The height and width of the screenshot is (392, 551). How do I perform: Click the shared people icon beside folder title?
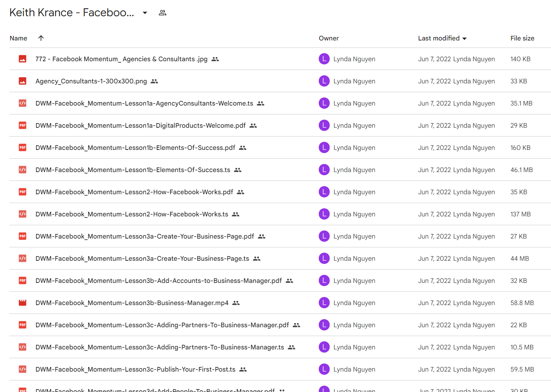coord(162,13)
